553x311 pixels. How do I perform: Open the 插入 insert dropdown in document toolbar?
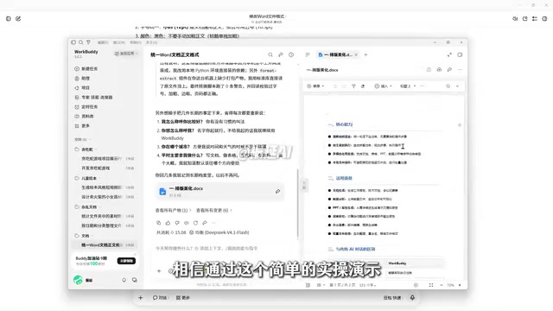point(383,86)
